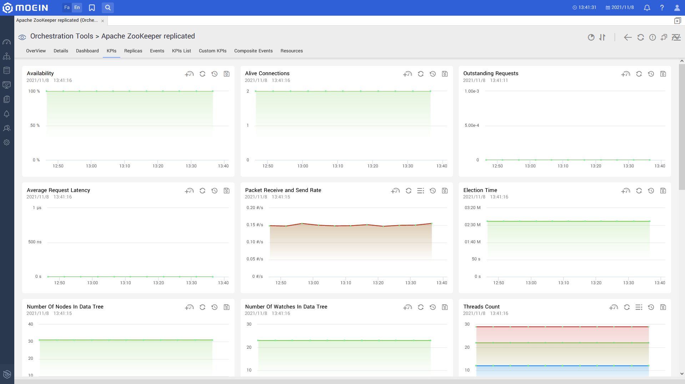Select the KPIs tab
Image resolution: width=685 pixels, height=384 pixels.
pyautogui.click(x=111, y=51)
